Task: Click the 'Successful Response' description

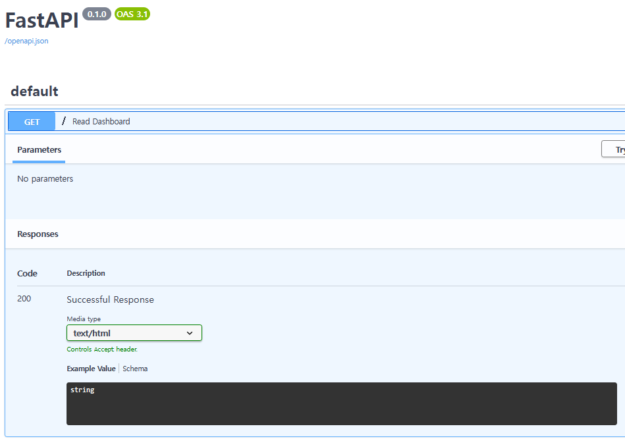Action: 111,300
